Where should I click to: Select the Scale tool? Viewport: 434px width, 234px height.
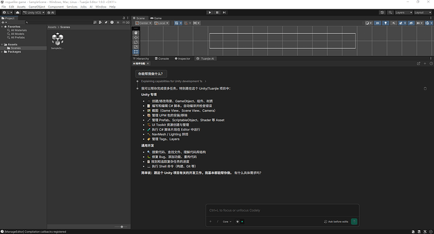(136, 47)
